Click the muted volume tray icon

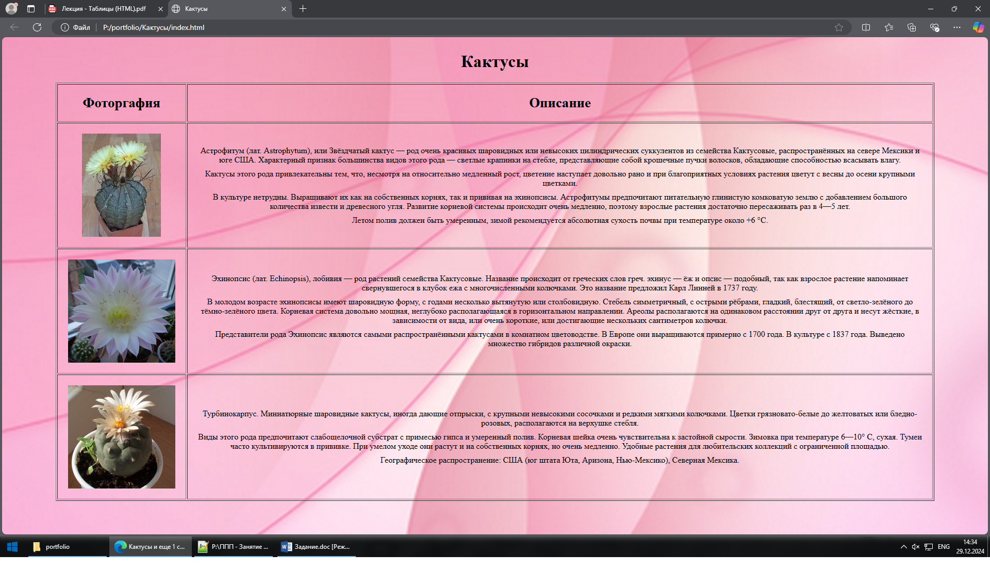pyautogui.click(x=916, y=547)
